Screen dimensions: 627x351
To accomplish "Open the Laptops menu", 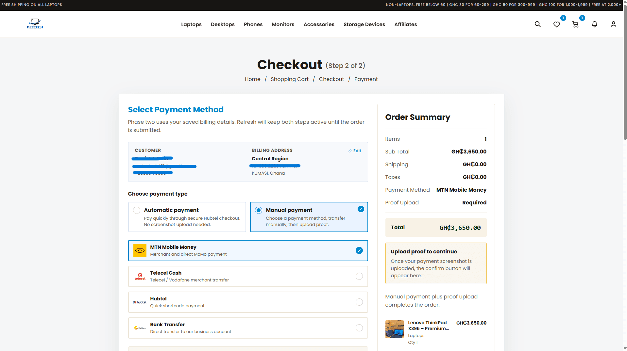I will tap(191, 24).
